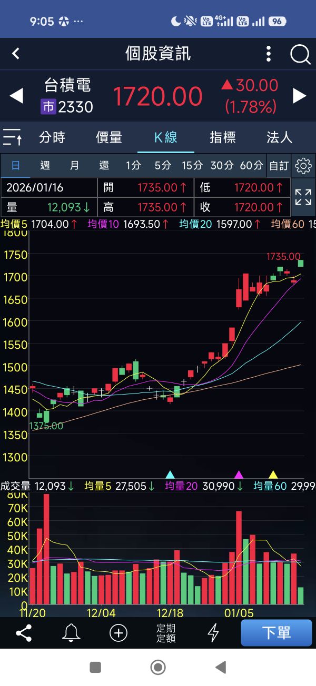Open the 指標 indicators tab

[x=223, y=138]
